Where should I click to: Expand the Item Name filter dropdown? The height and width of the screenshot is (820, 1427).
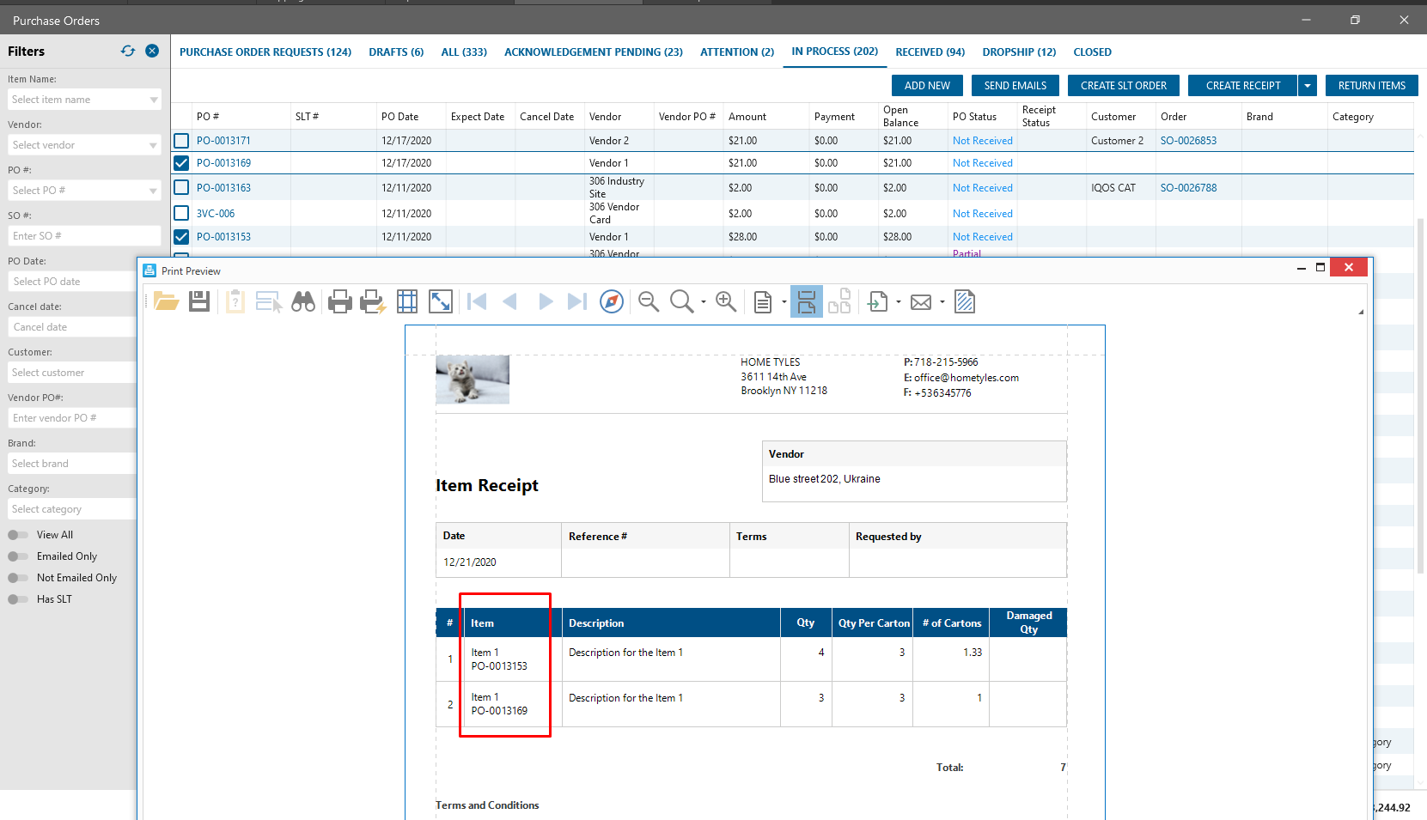(154, 100)
